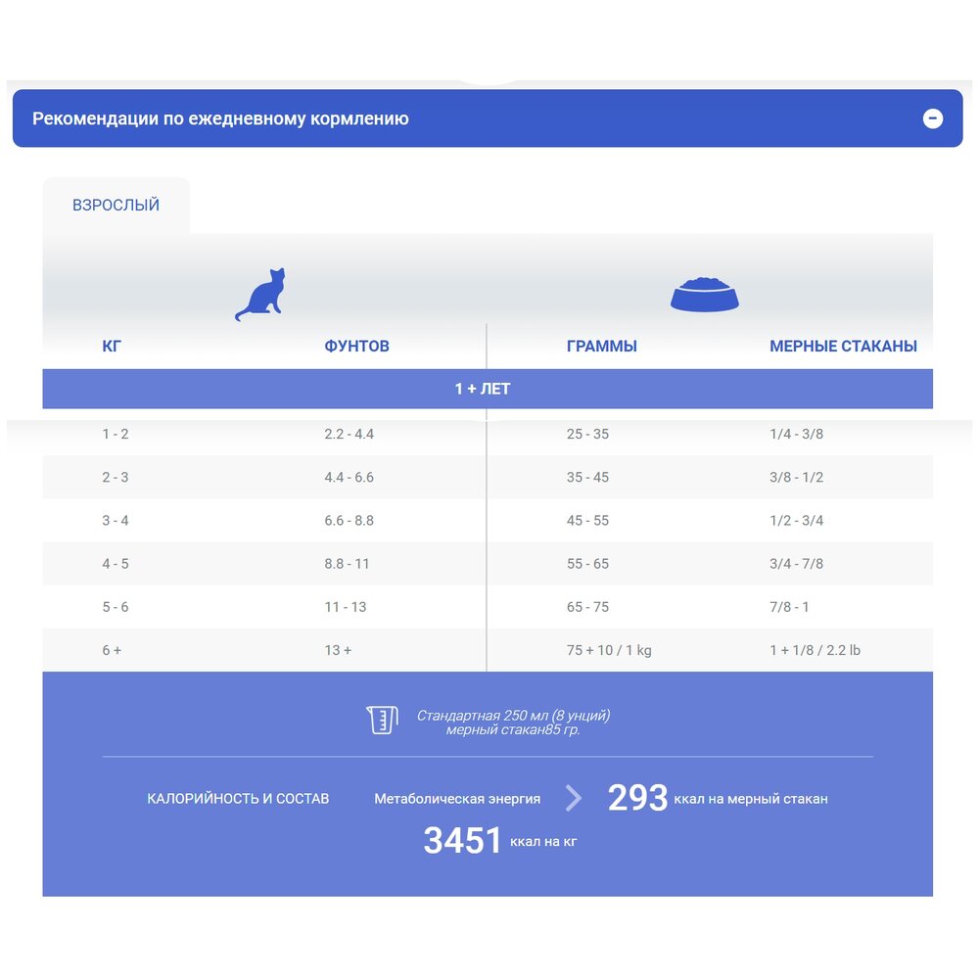Click the 1 - 2 kg cell
Screen dimensions: 979x979
[x=116, y=434]
